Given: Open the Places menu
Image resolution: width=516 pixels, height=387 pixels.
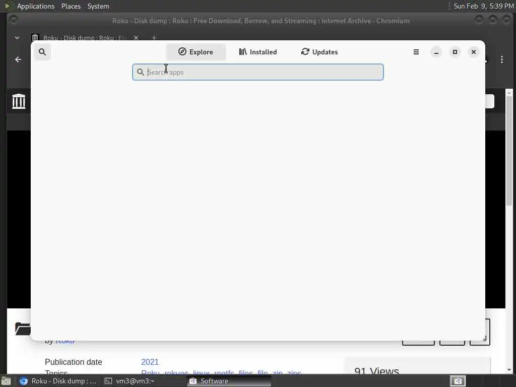Looking at the screenshot, I should tap(71, 6).
